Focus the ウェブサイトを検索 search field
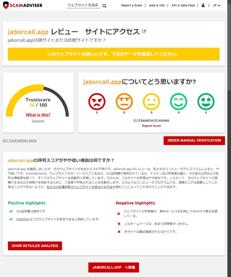Screen dimensions: 231x277 pos(83,5)
